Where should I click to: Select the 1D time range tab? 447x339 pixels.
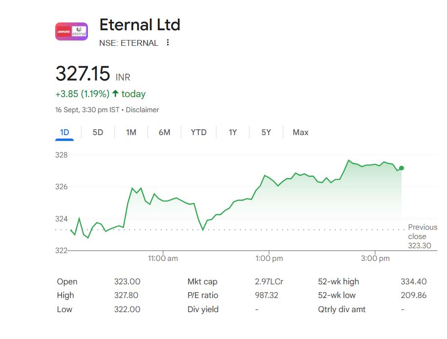point(64,132)
